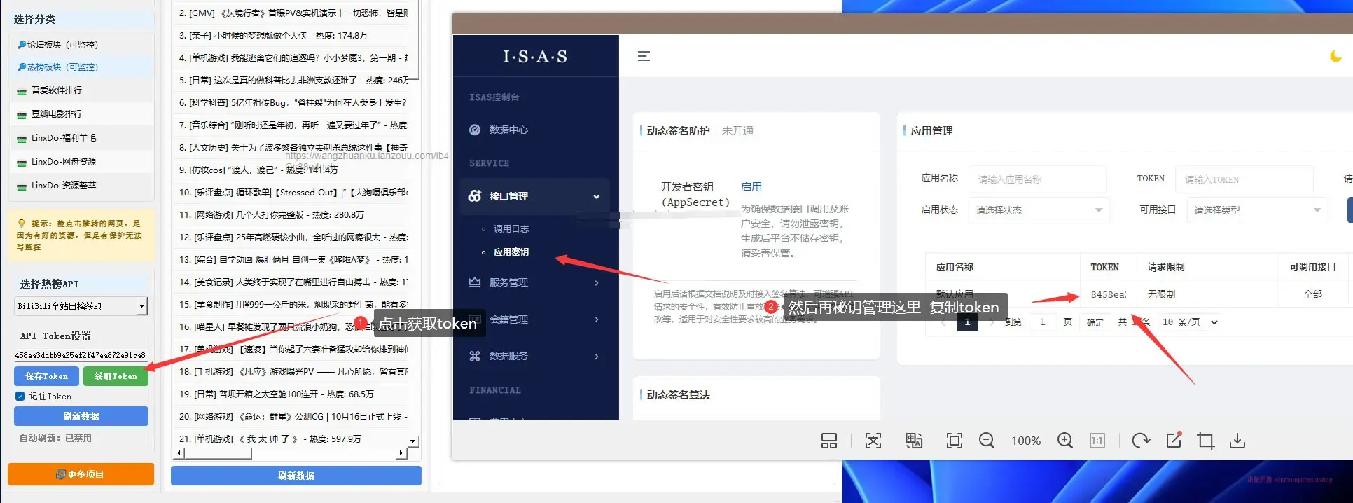Click the 8458ea token cell

pos(1109,294)
